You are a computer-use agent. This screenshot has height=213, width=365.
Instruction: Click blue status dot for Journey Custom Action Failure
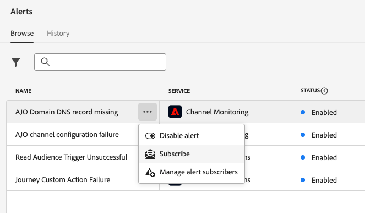(303, 180)
